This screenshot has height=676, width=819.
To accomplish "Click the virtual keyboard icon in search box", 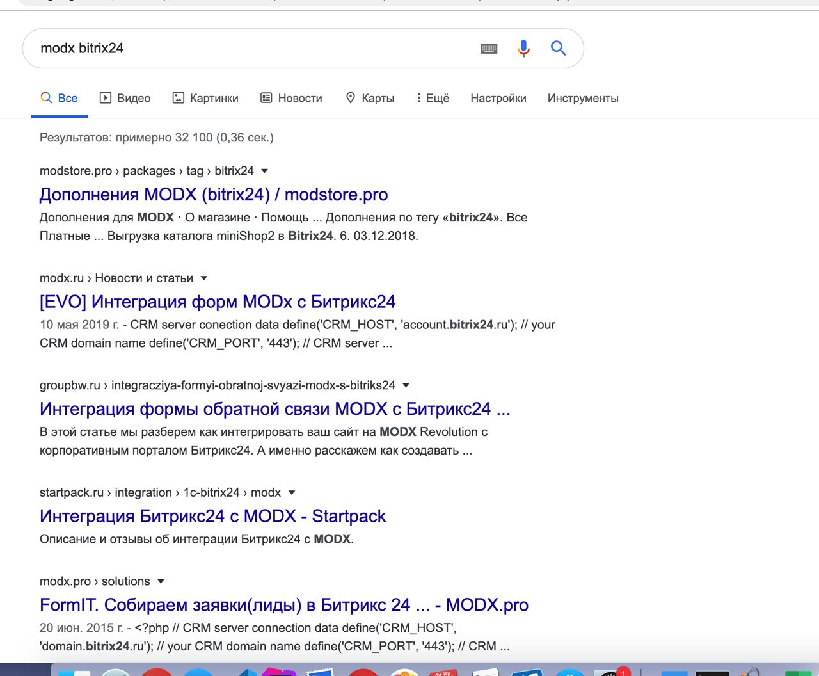I will pos(489,49).
